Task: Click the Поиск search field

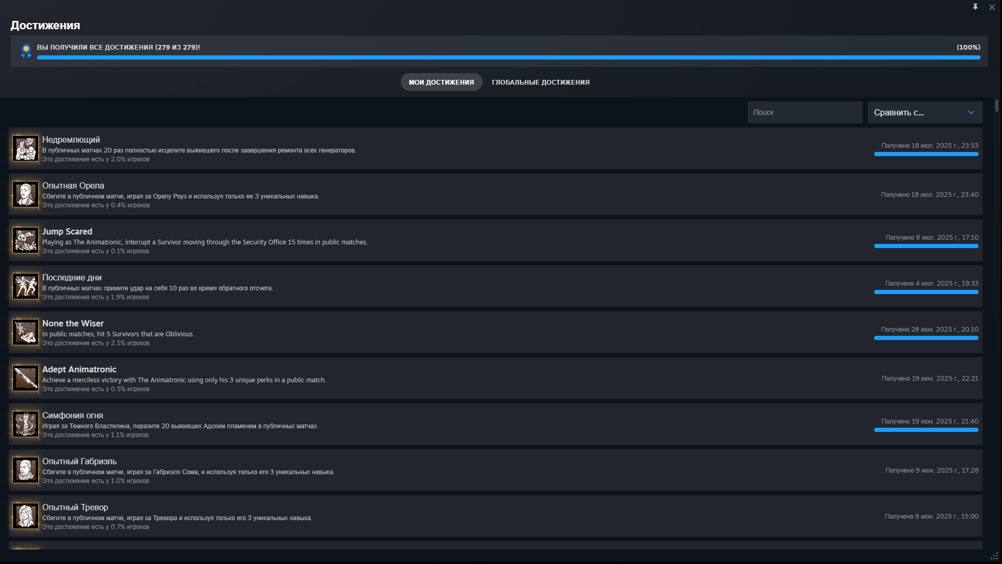Action: coord(804,112)
